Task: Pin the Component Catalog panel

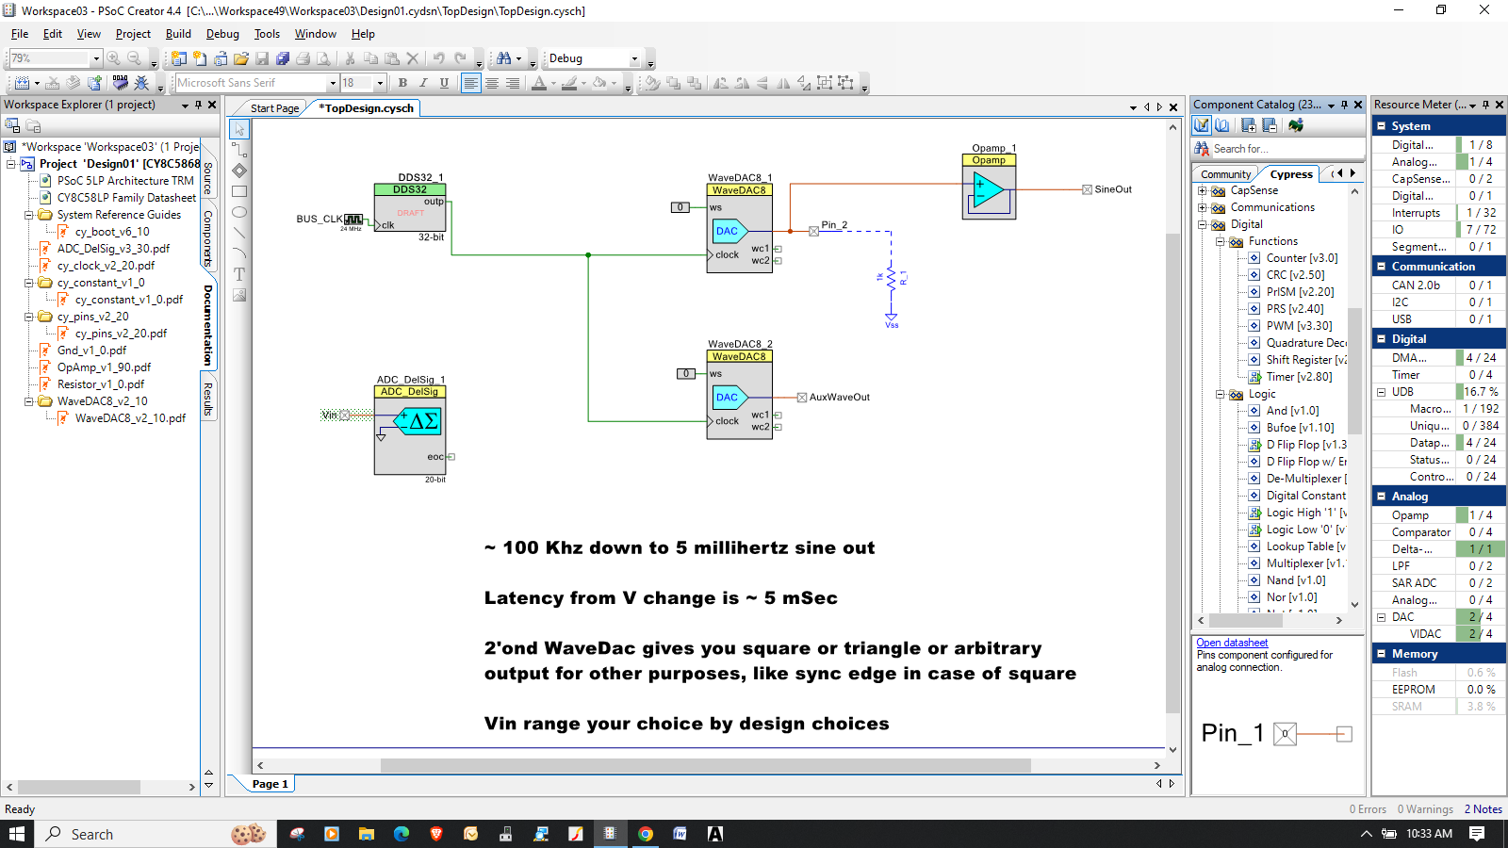Action: click(x=1345, y=105)
